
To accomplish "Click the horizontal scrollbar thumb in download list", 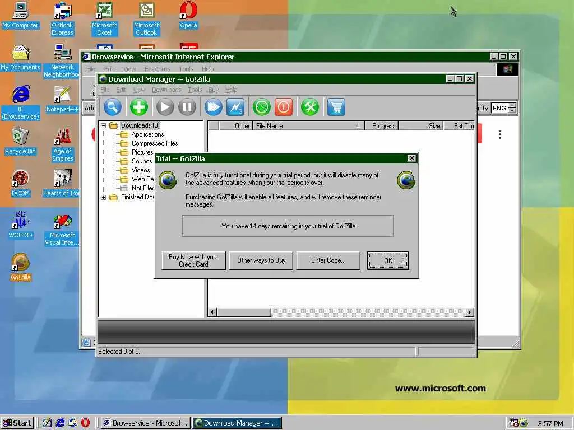I will (x=244, y=312).
